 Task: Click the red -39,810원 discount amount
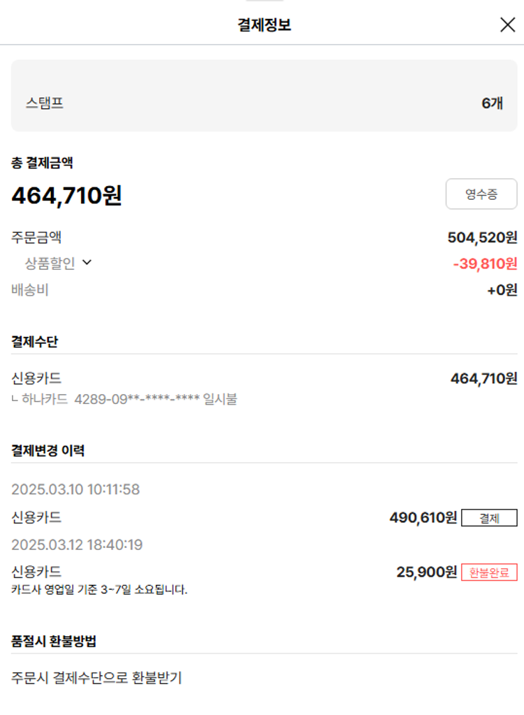[x=485, y=263]
